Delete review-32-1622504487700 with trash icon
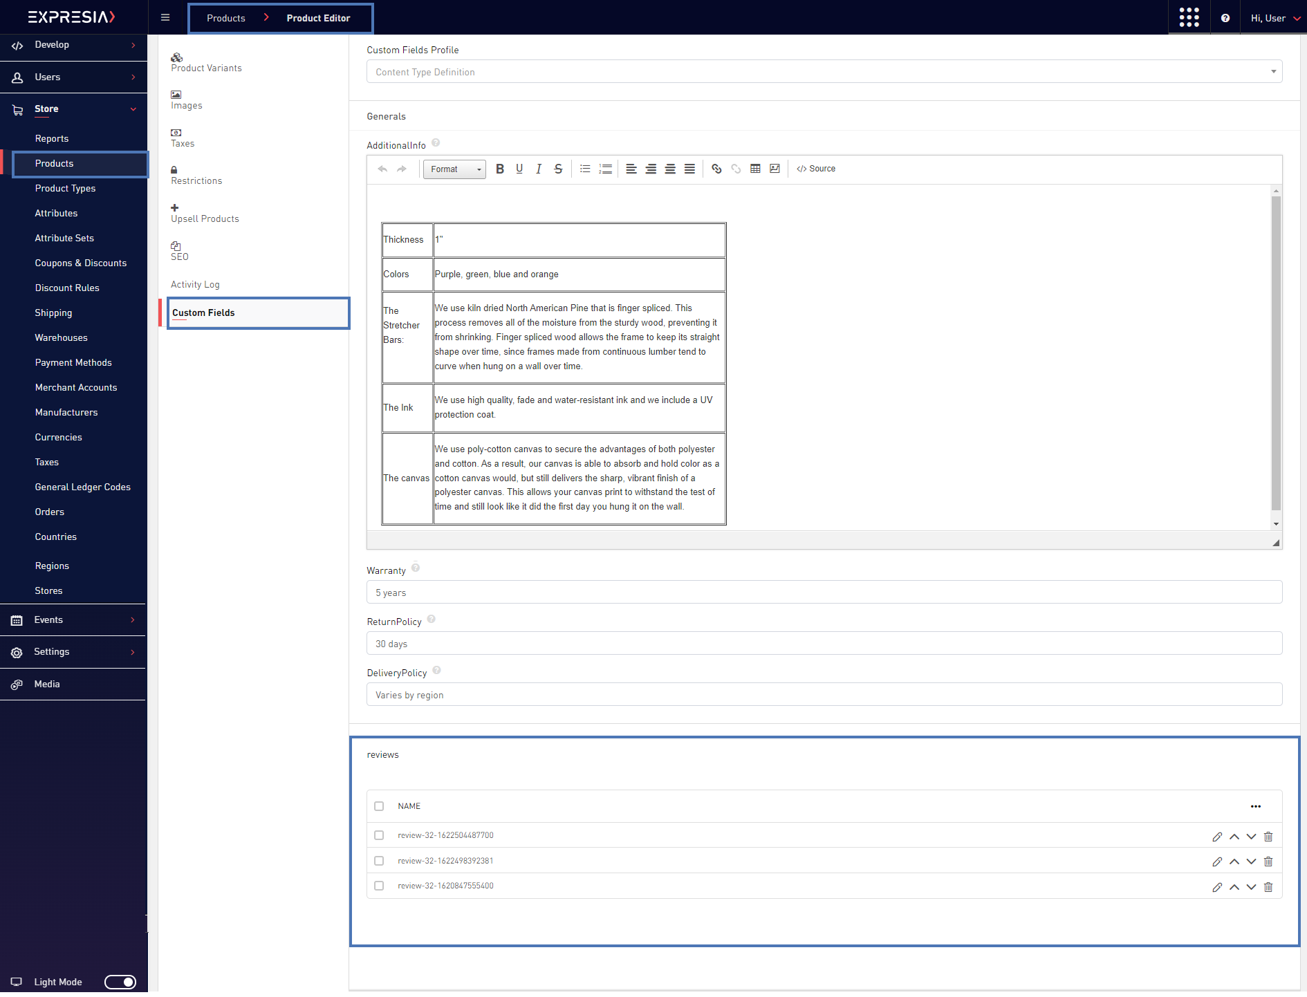 click(x=1268, y=837)
